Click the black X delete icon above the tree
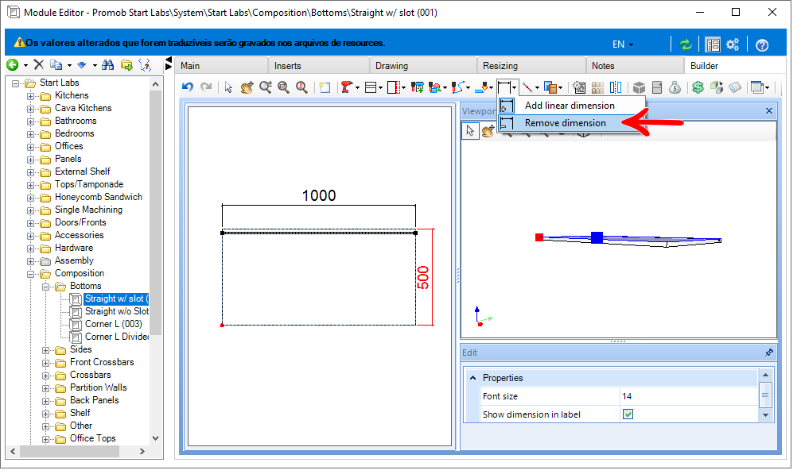Viewport: 801px width, 474px height. [x=38, y=64]
